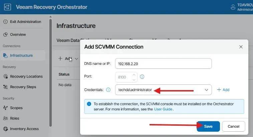Open Overview from the sidebar
253x137 pixels.
[x=18, y=35]
